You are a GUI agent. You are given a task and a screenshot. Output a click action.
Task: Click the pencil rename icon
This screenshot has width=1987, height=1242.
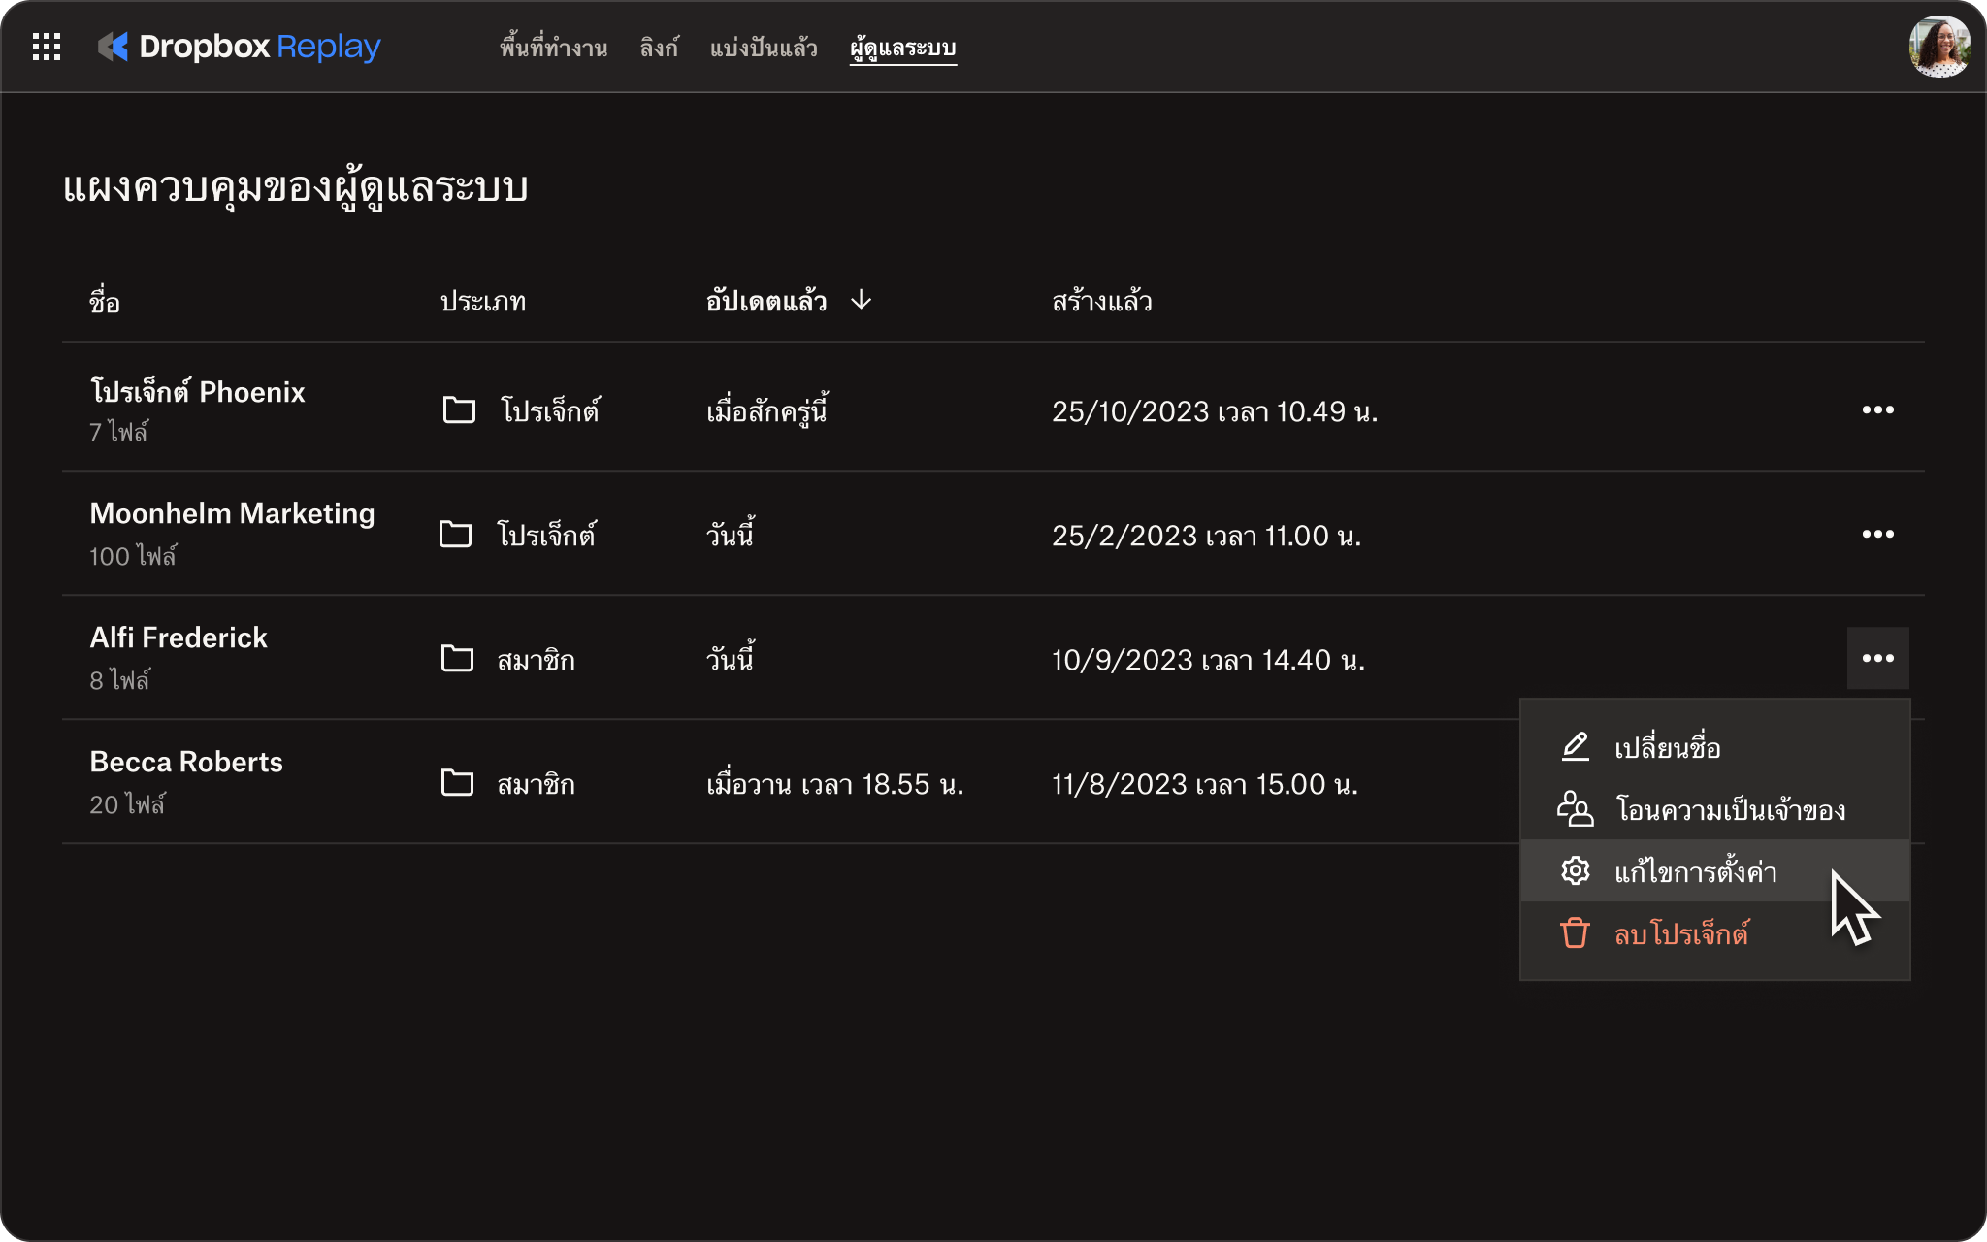point(1576,746)
